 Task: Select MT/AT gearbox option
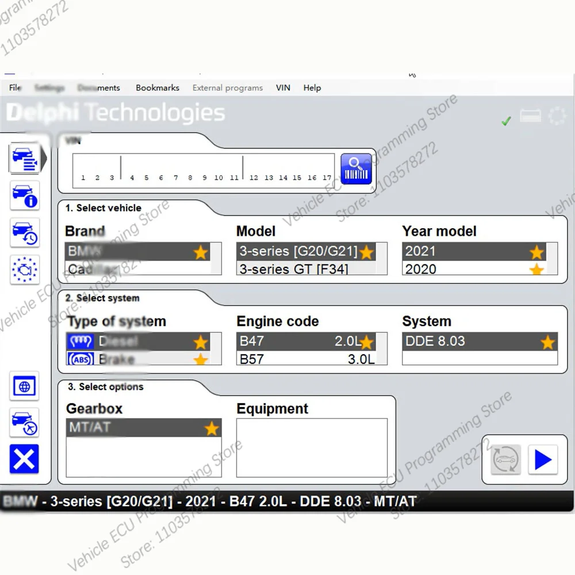144,428
